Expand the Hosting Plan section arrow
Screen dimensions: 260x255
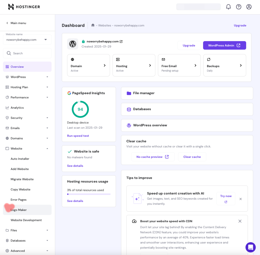pos(47,87)
